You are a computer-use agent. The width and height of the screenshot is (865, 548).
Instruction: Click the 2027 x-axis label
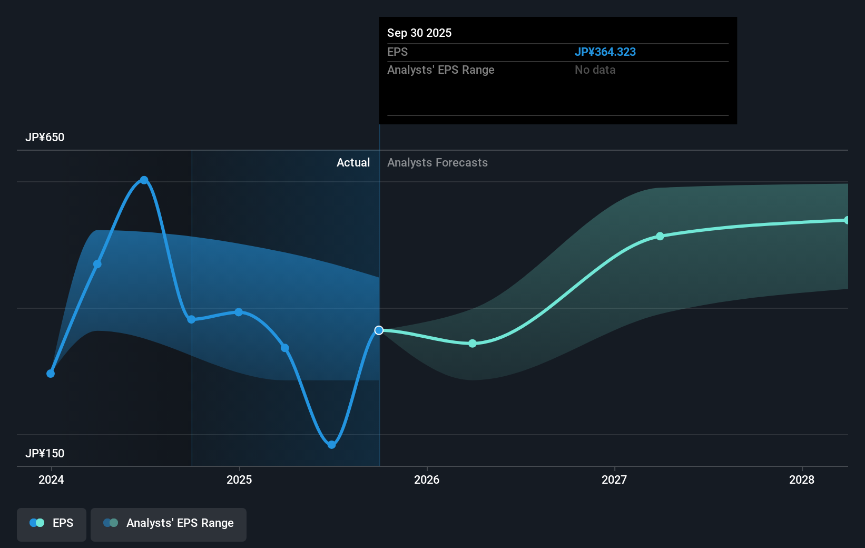point(614,479)
